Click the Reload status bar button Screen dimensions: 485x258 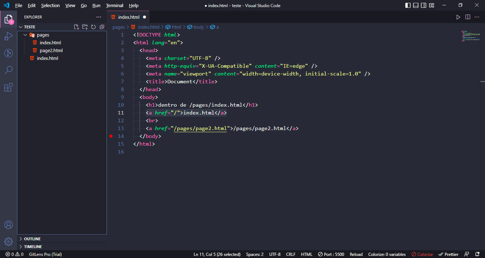[356, 254]
